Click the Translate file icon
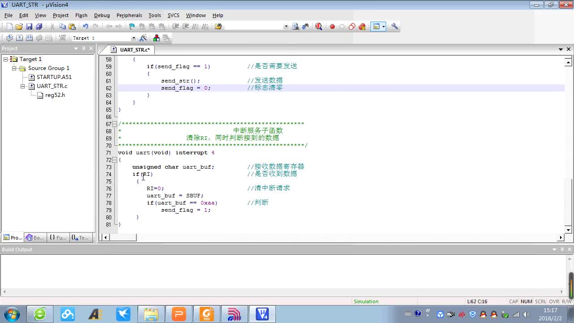The height and width of the screenshot is (323, 574). [9, 38]
